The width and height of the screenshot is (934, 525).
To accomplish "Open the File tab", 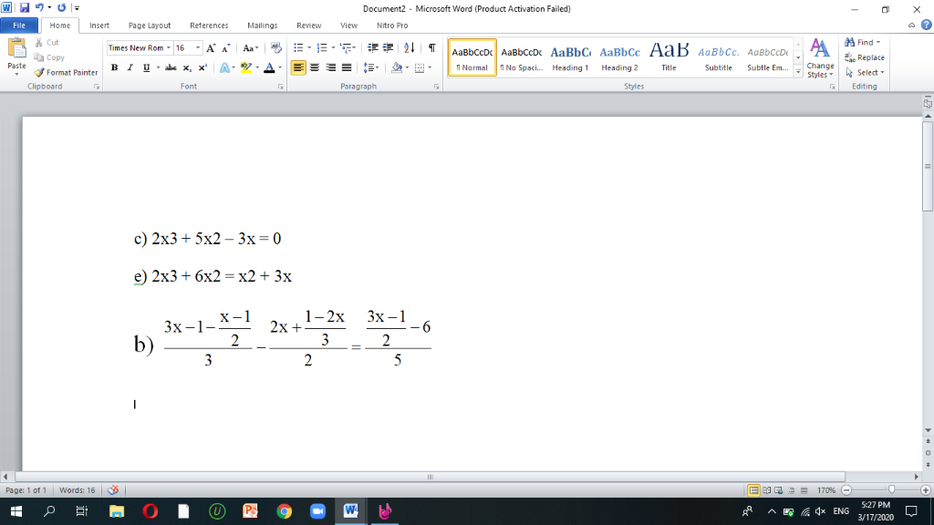I will coord(19,26).
